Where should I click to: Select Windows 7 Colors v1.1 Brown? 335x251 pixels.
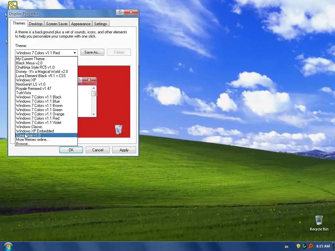[46, 106]
